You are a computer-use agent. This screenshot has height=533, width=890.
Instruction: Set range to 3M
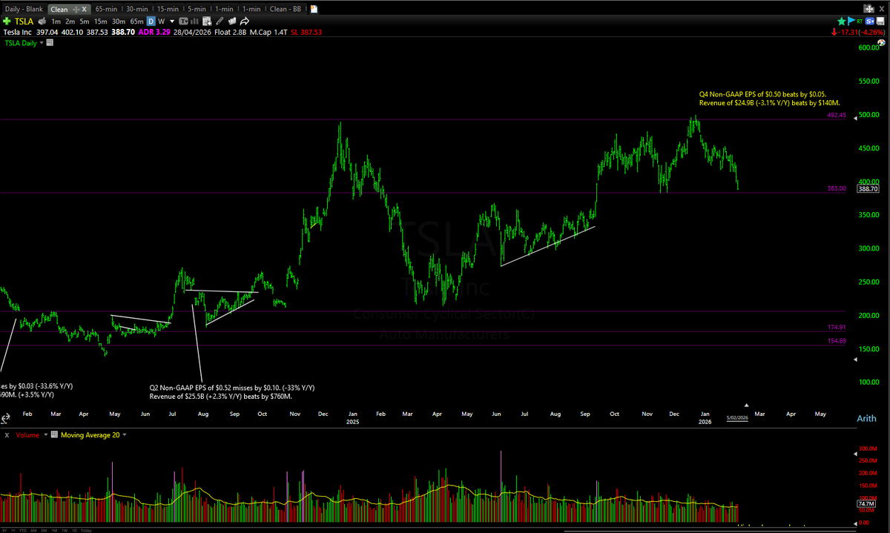coord(44,530)
